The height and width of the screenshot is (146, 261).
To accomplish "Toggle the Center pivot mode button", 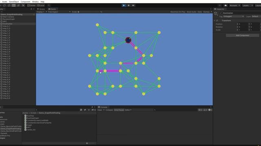I will point(31,5).
